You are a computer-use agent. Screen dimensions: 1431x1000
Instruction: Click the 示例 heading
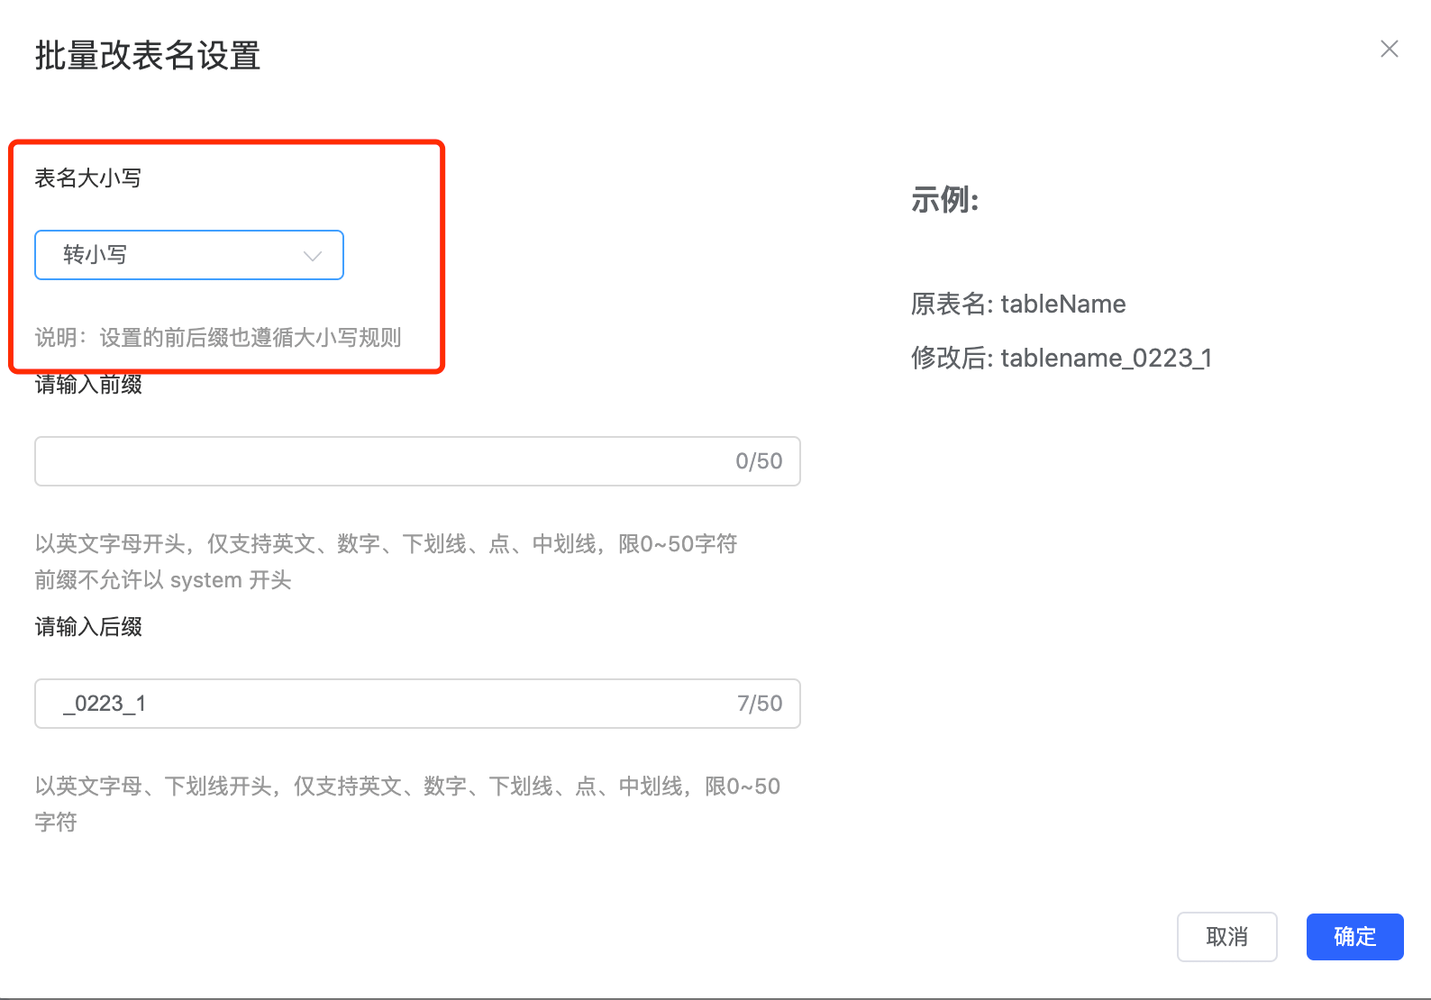pyautogui.click(x=944, y=200)
